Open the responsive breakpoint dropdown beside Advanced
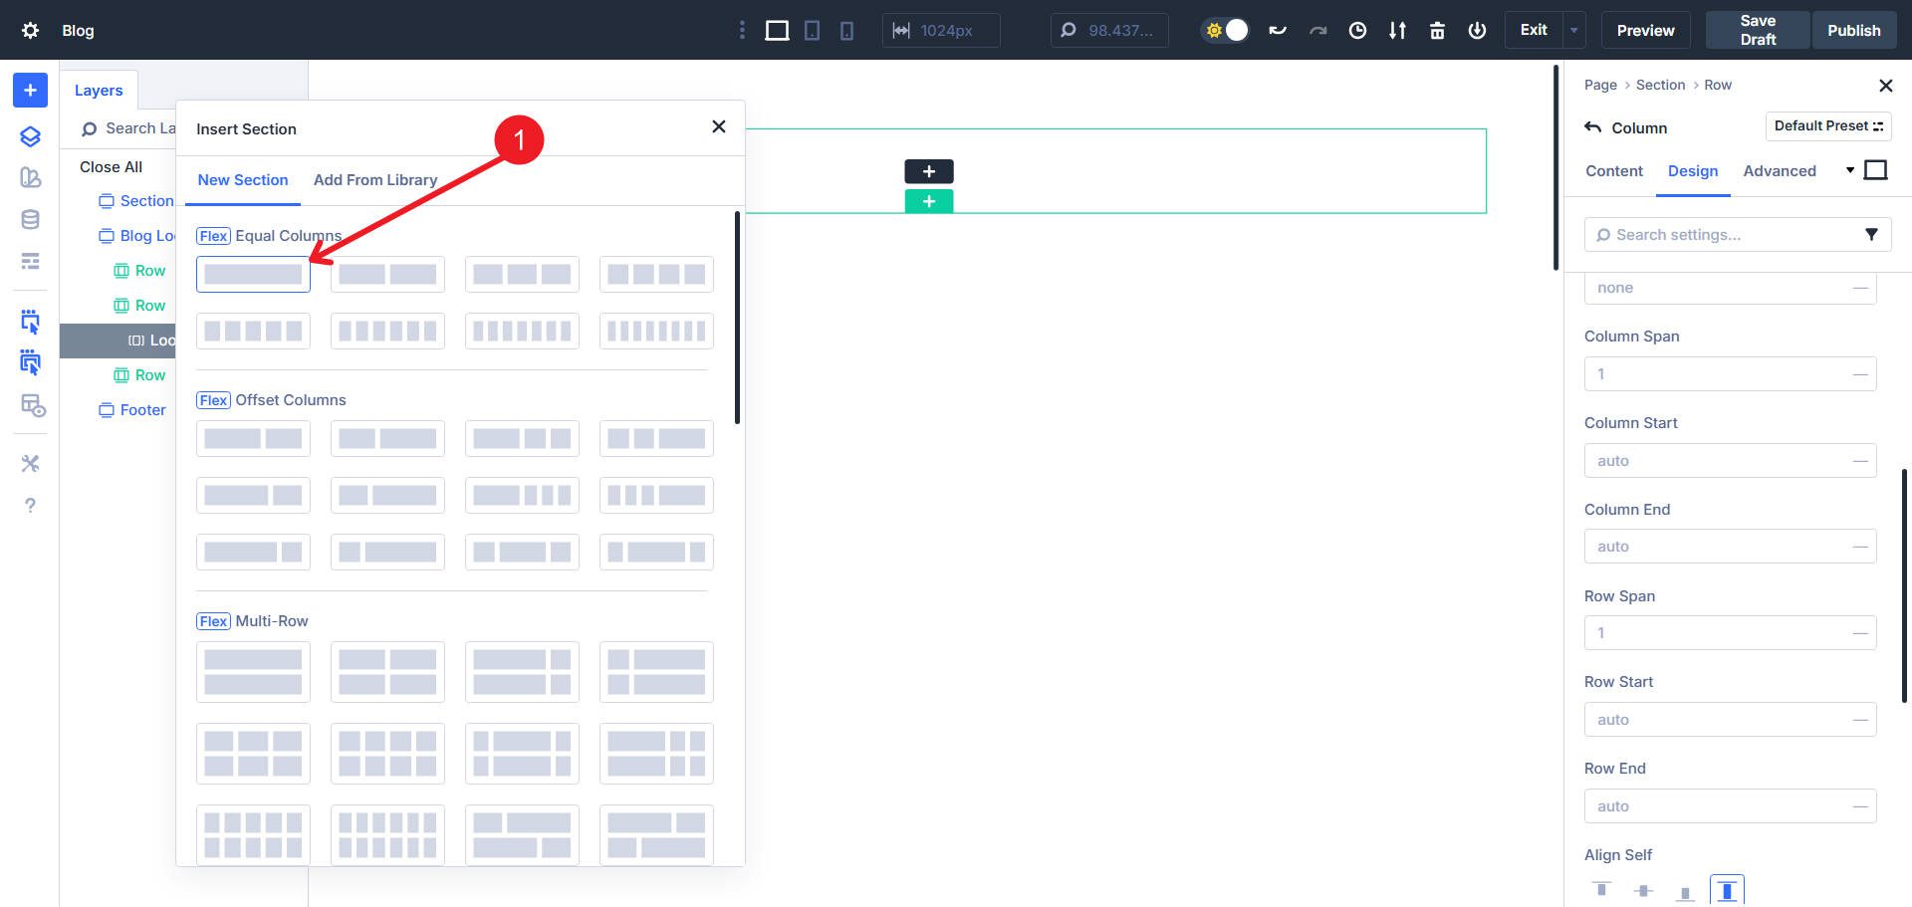1912x907 pixels. pyautogui.click(x=1849, y=170)
